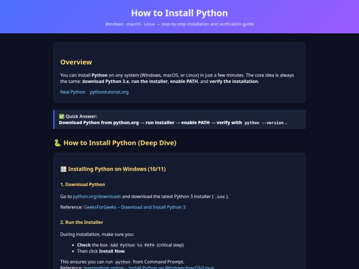Click 'During installation, make sure you:' text

coord(97,234)
